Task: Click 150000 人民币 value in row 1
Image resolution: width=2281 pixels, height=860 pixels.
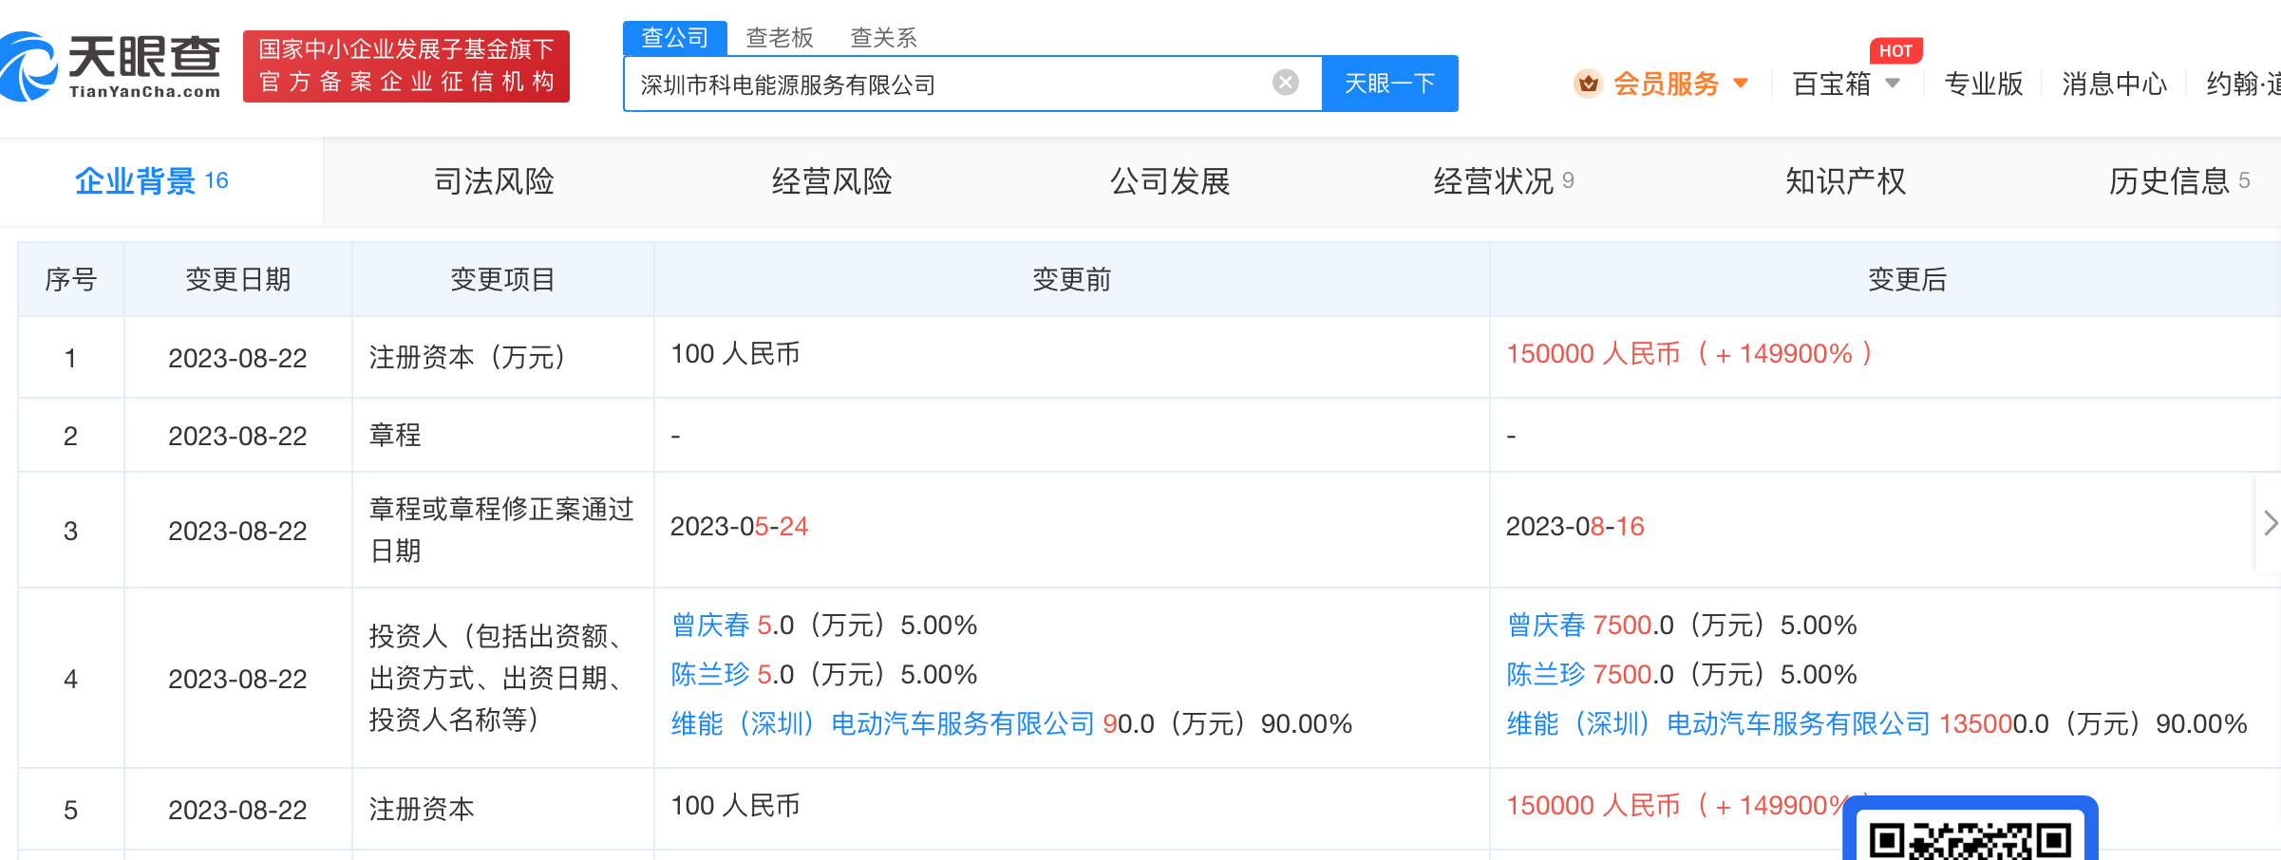Action: pyautogui.click(x=1593, y=354)
